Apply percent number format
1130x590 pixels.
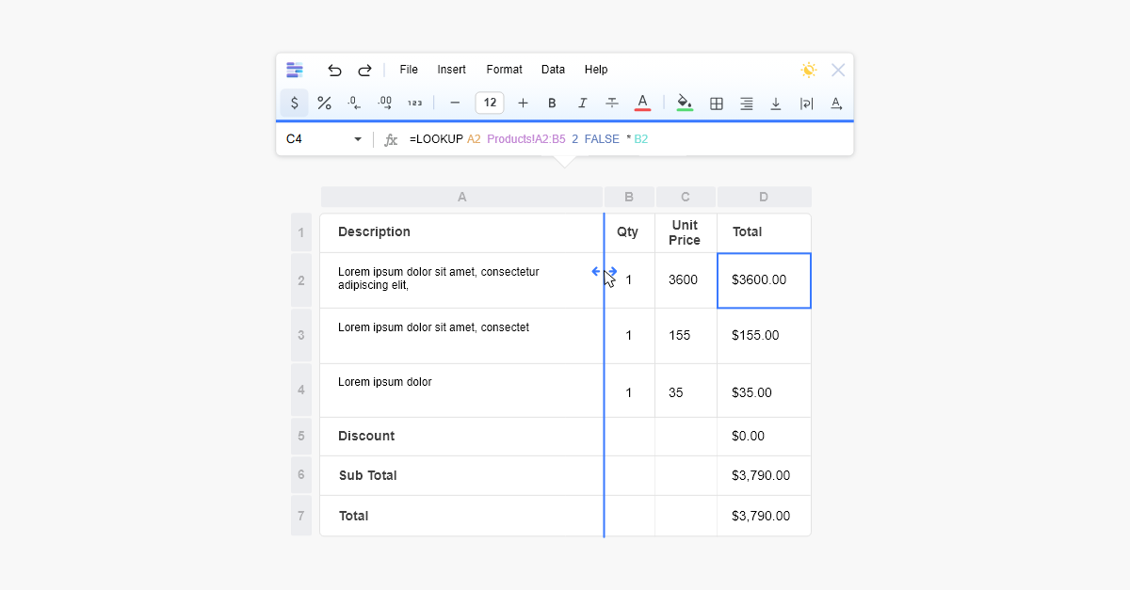(x=324, y=104)
